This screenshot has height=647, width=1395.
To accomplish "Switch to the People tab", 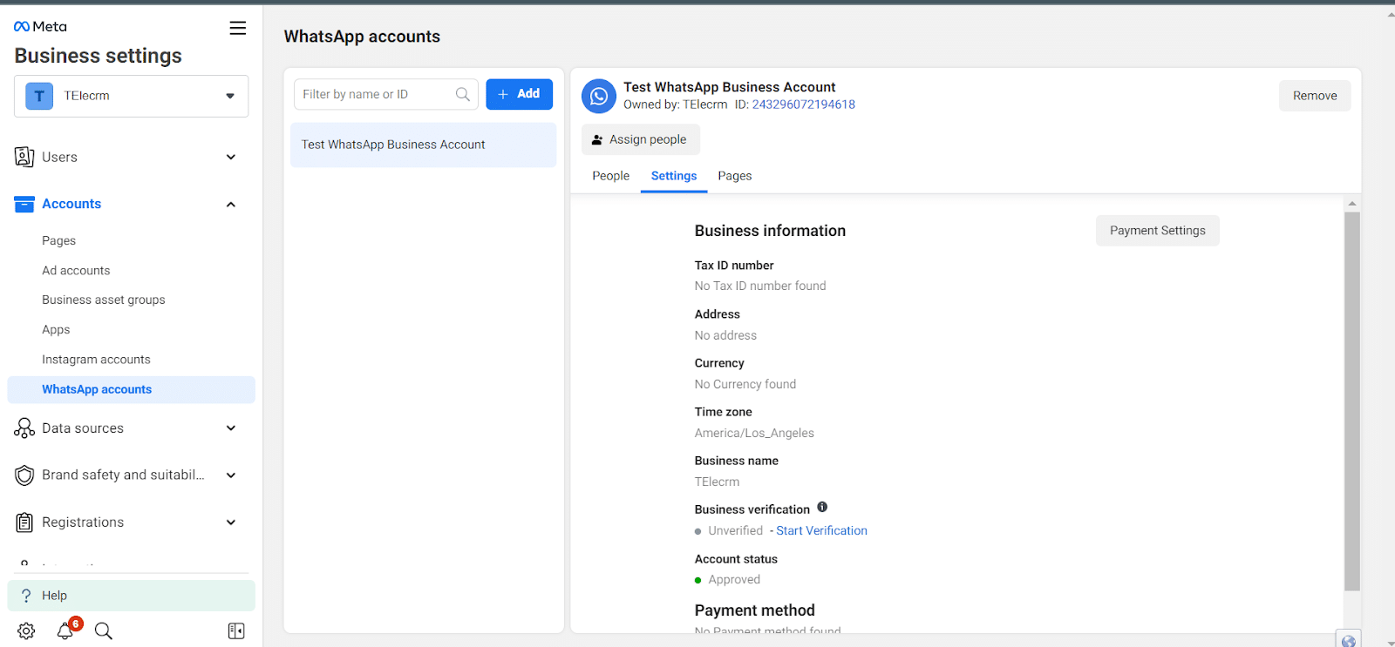I will point(610,176).
